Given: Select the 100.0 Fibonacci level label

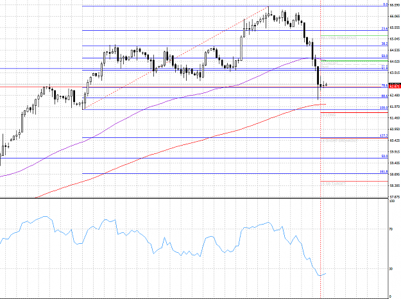Looking at the screenshot, I should click(x=384, y=108).
